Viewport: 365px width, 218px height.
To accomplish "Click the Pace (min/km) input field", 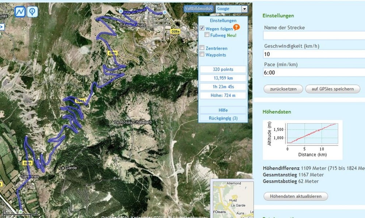I will click(x=314, y=72).
